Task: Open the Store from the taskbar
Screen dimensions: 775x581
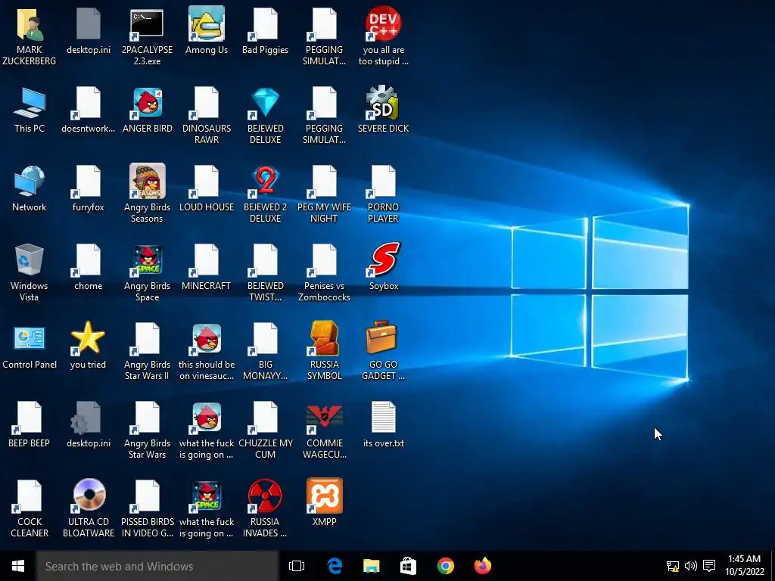Action: [x=408, y=566]
